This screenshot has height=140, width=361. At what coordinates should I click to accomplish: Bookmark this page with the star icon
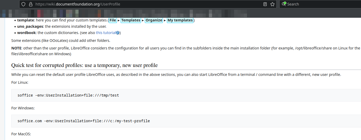tap(272, 4)
